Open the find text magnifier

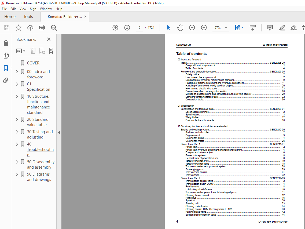[x=54, y=28]
